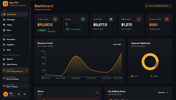Click the RysTRO logo icon
This screenshot has width=176, height=100.
[x=5, y=4]
